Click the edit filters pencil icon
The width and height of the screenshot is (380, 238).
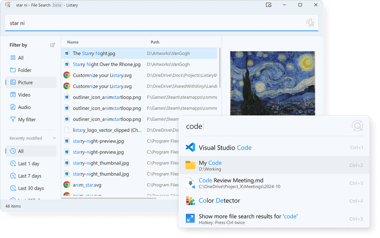point(53,45)
